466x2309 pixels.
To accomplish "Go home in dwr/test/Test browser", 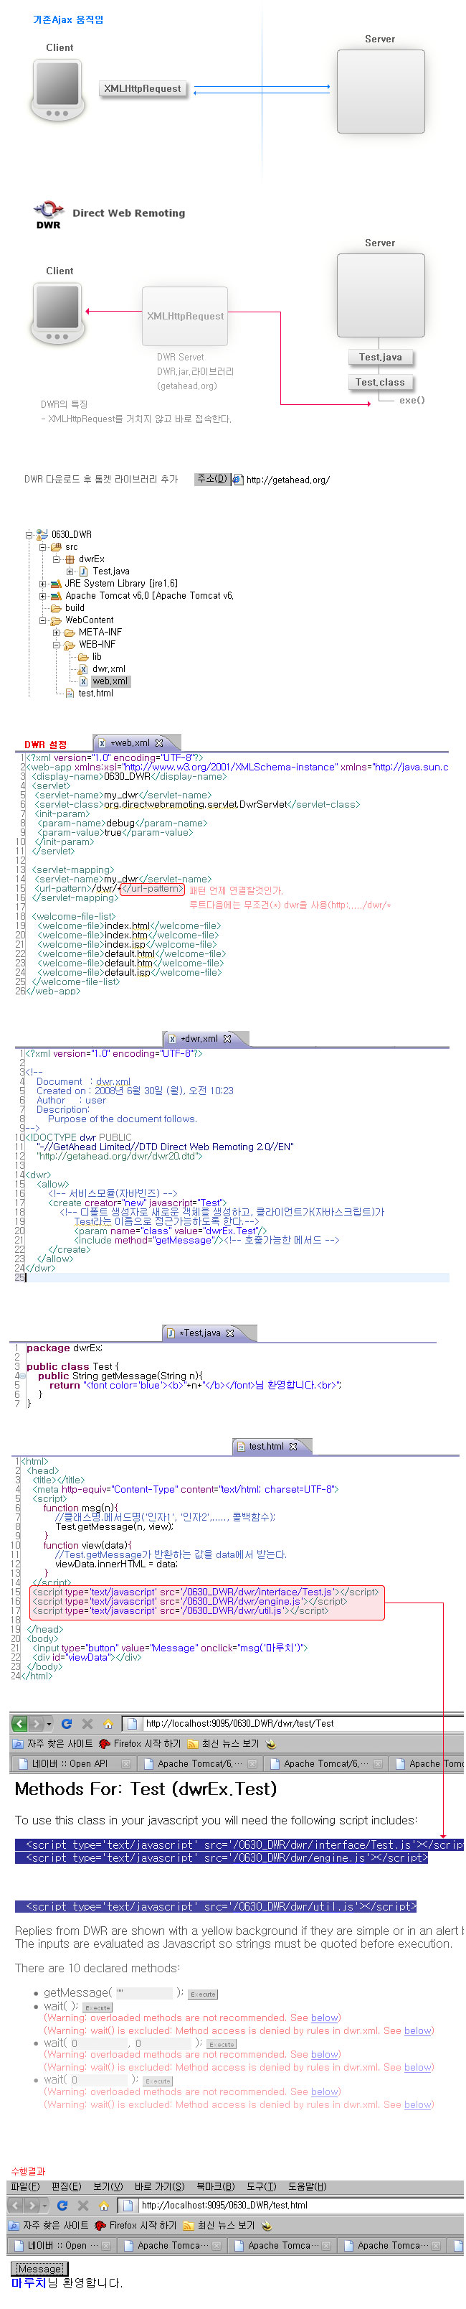I will pyautogui.click(x=108, y=1723).
